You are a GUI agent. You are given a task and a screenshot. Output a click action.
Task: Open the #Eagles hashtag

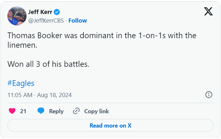21,83
